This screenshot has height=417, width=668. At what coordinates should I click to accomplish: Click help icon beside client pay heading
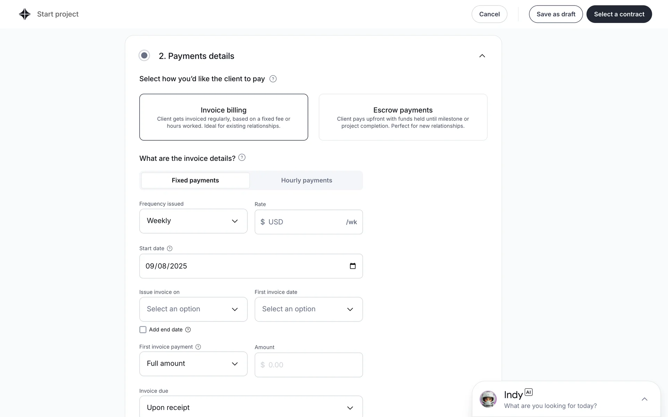273,79
